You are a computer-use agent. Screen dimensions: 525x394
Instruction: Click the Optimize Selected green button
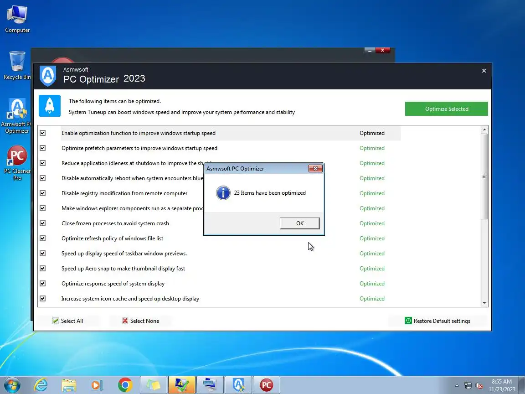[446, 109]
